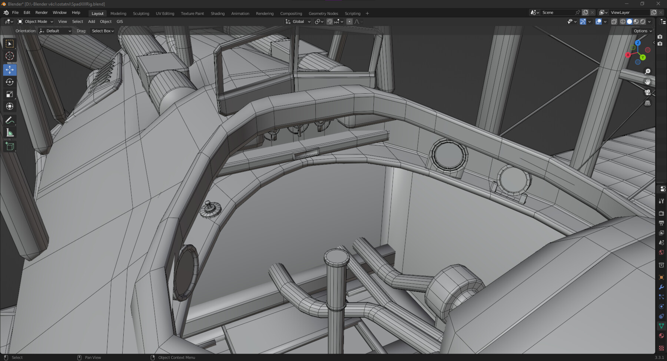Switch to perspective/orthographic view with grid icon
The image size is (667, 361).
(647, 103)
